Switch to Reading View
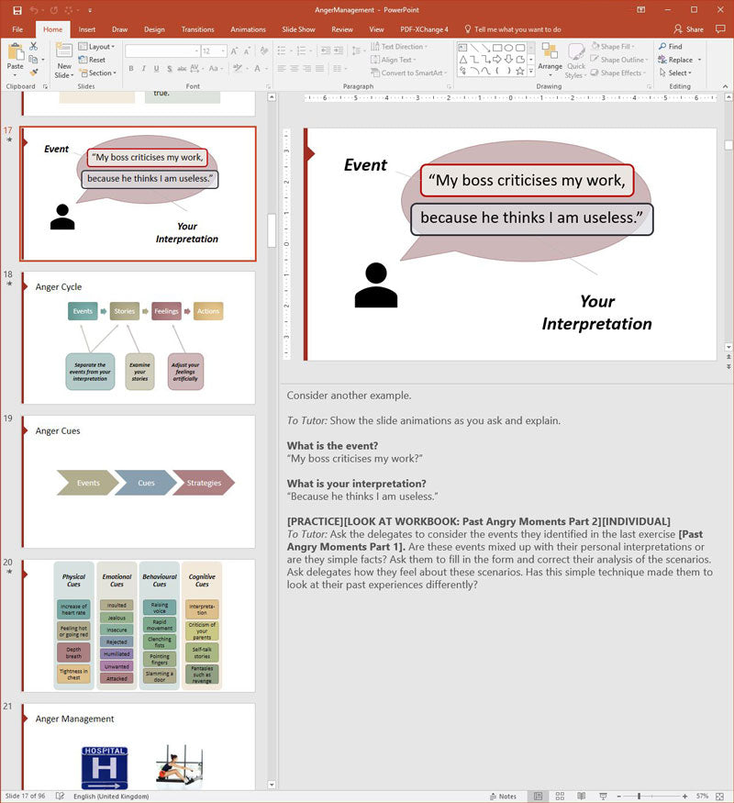The image size is (734, 803). coord(582,796)
